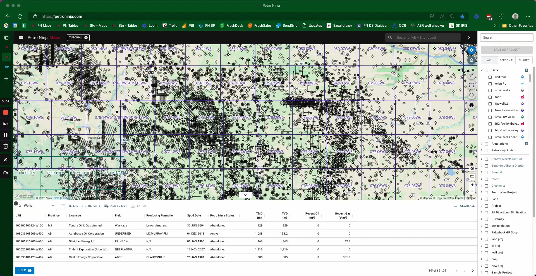Click CLEAR ALL button

click(x=464, y=206)
